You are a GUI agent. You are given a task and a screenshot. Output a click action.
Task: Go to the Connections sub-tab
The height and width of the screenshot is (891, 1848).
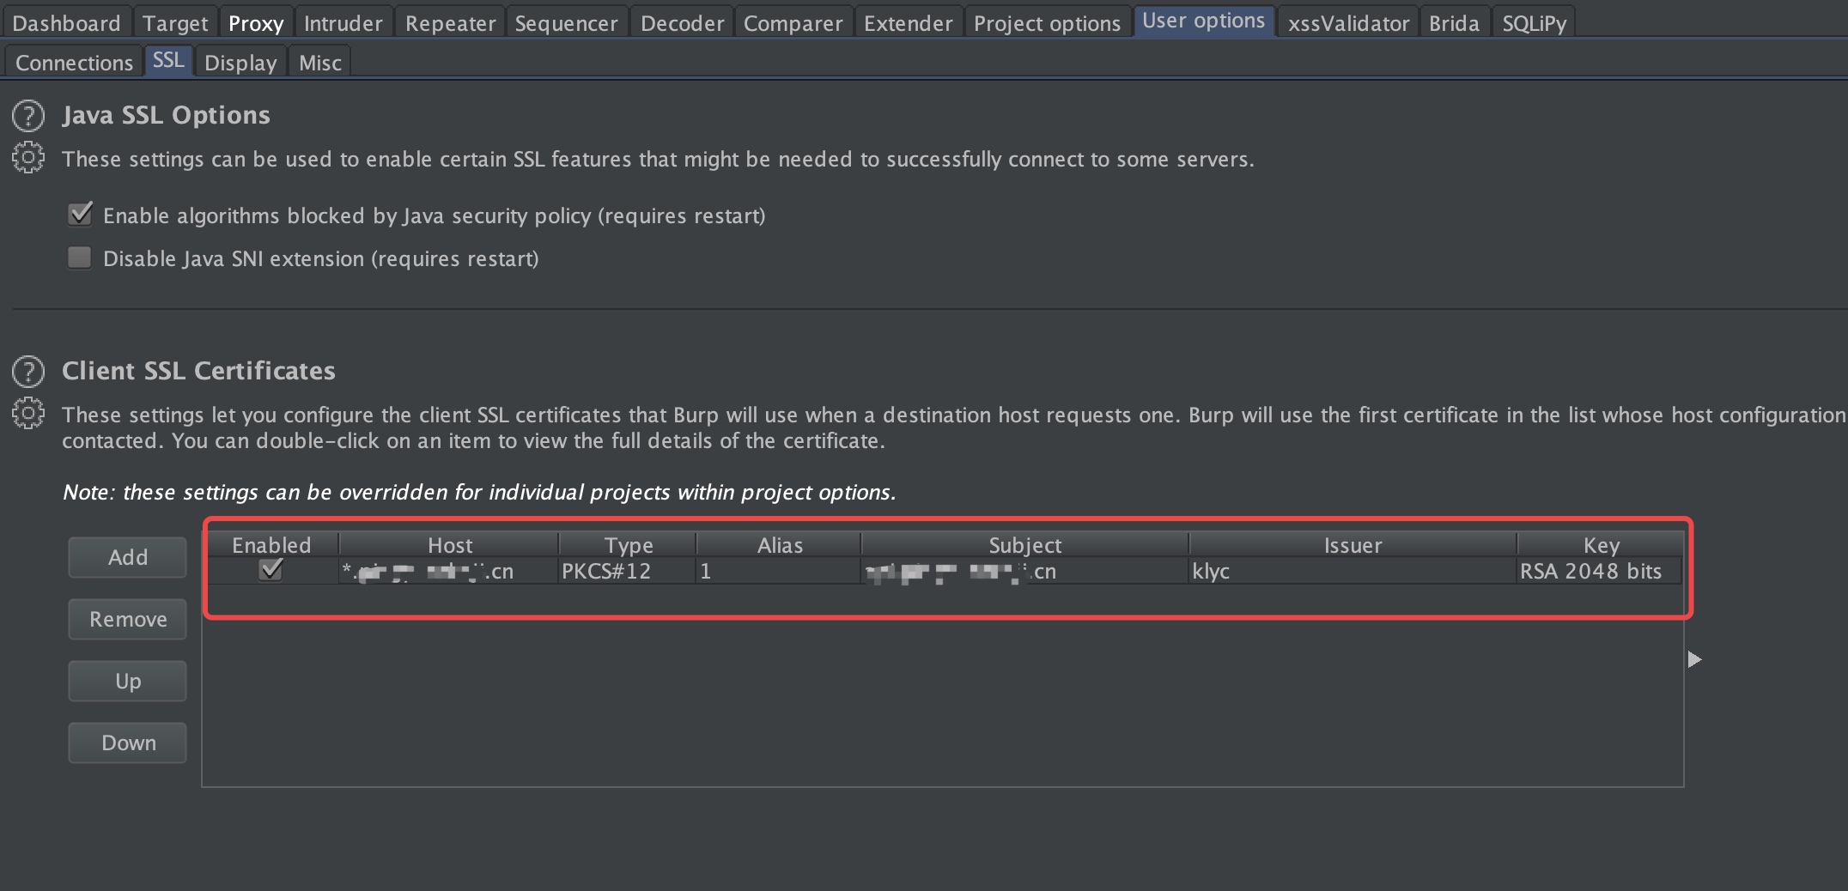pos(74,63)
